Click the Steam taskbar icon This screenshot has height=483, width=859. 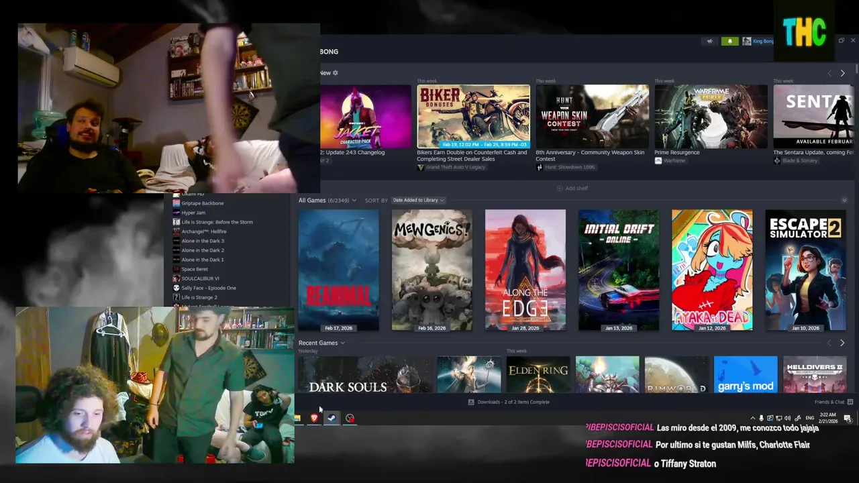(332, 418)
